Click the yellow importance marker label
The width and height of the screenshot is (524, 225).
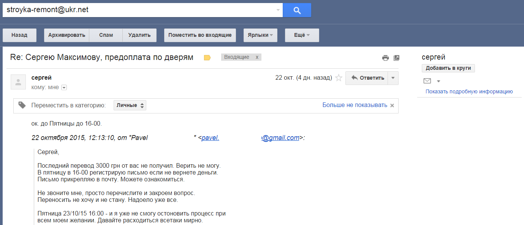(207, 58)
